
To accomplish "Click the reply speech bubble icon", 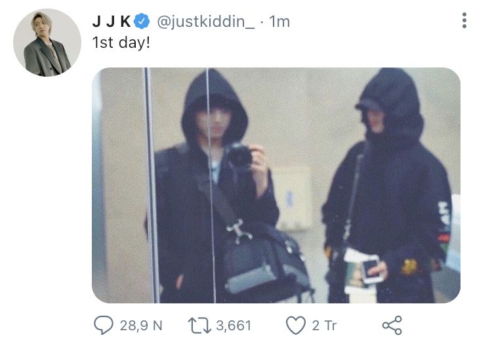I will (104, 325).
